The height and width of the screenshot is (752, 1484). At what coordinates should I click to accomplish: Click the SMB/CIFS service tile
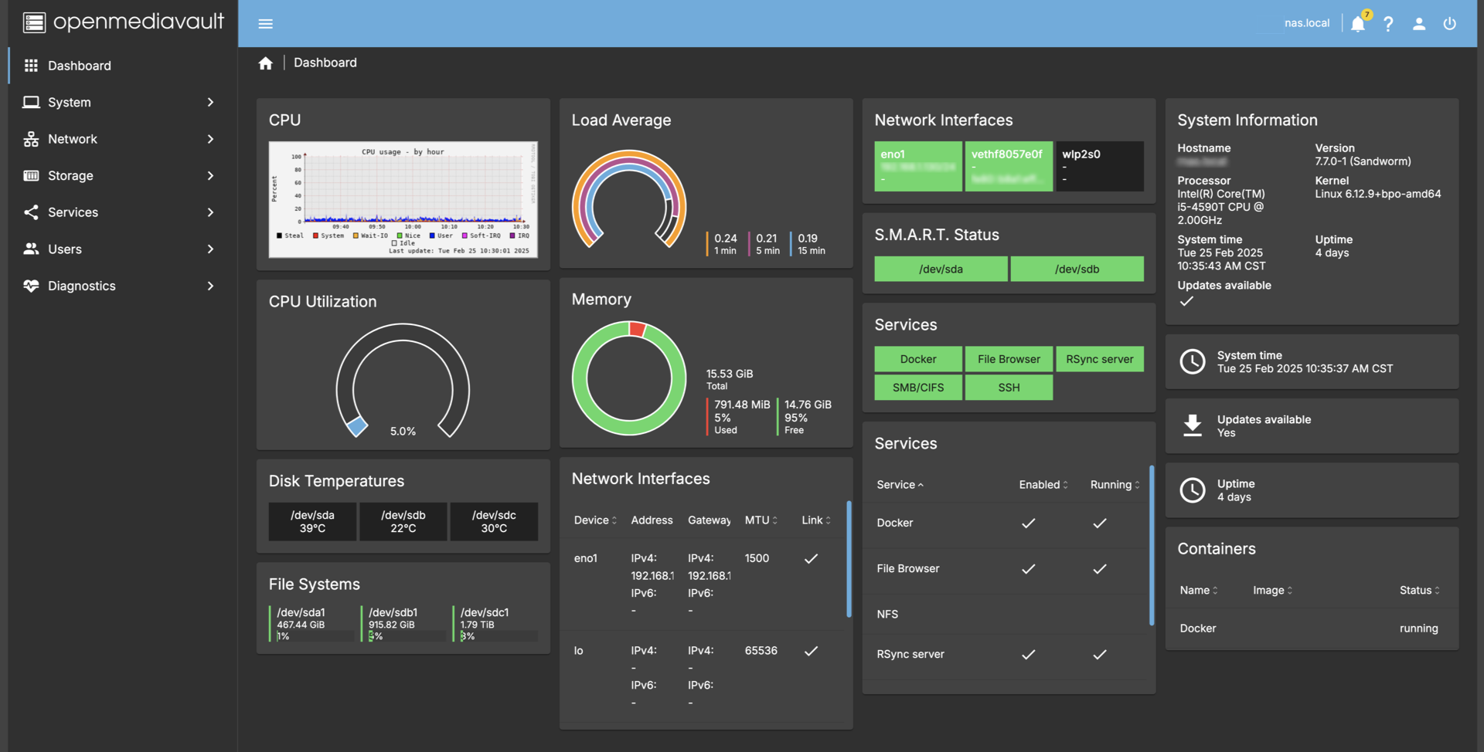918,388
